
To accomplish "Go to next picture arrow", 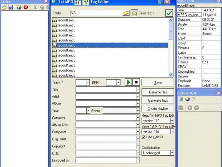I will pos(196,108).
